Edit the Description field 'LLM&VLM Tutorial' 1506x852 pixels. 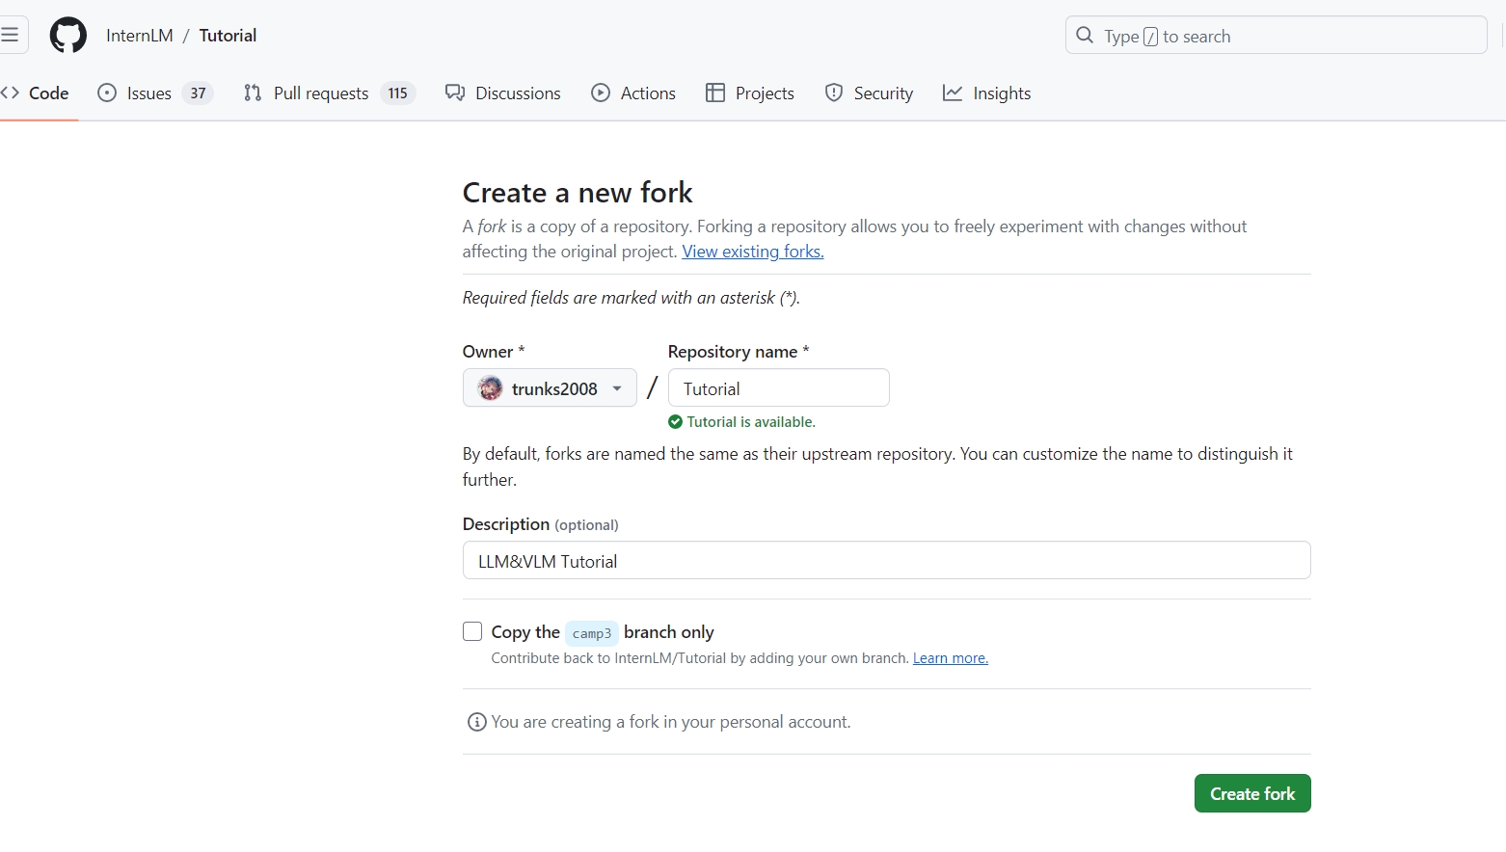click(x=886, y=560)
